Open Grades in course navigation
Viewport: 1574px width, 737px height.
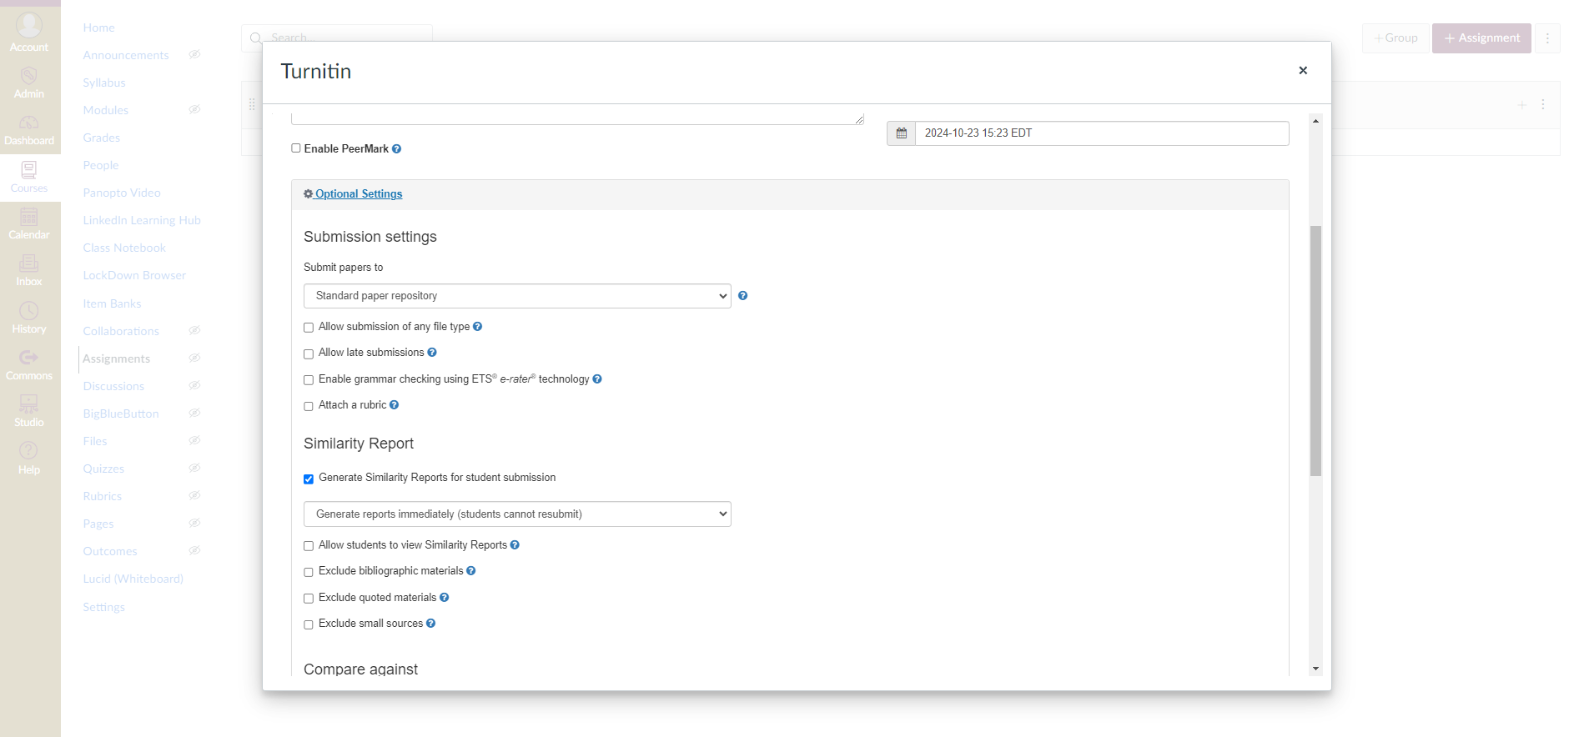102,138
